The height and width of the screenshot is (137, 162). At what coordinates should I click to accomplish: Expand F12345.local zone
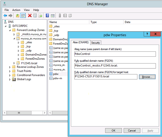click(14, 63)
